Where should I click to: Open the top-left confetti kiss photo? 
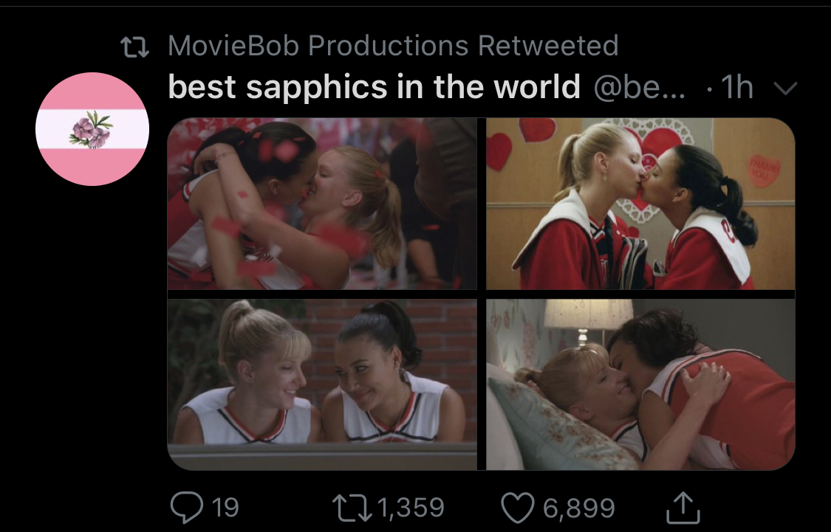point(322,204)
